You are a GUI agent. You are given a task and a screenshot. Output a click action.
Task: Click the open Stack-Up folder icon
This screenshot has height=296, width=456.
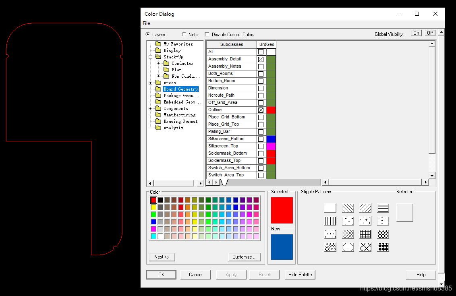click(158, 57)
